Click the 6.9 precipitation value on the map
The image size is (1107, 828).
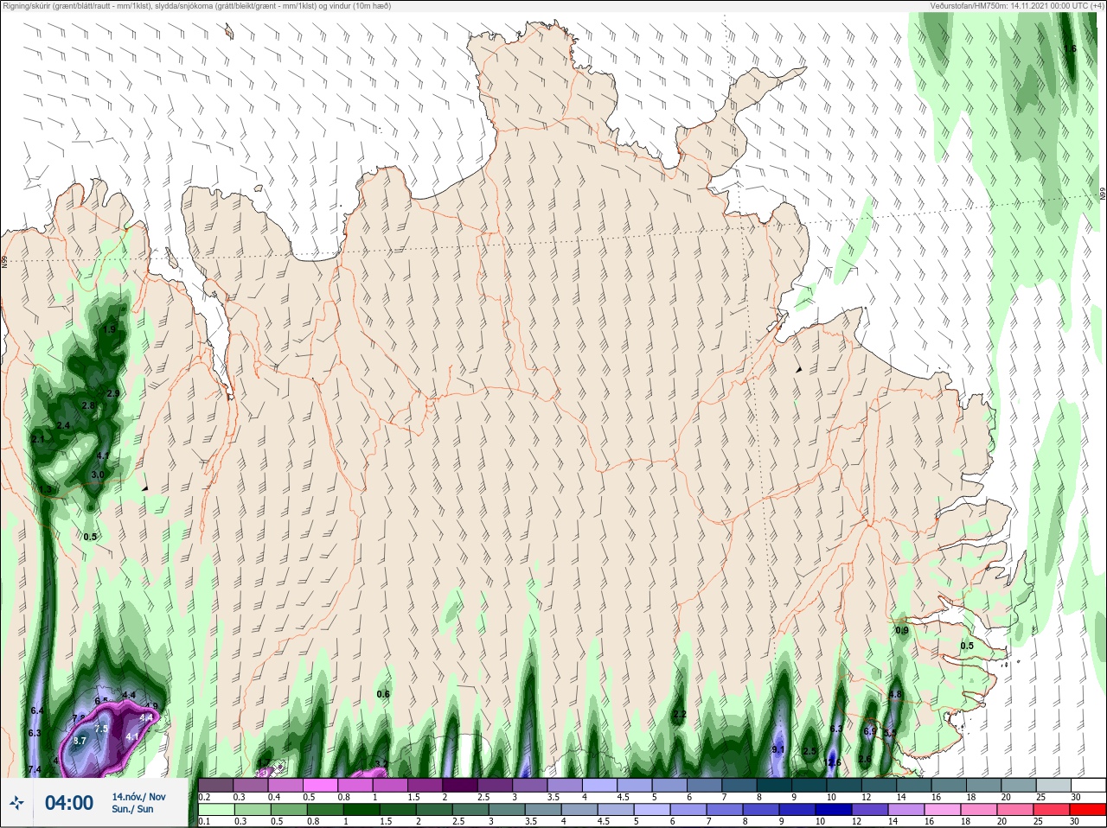(x=870, y=731)
